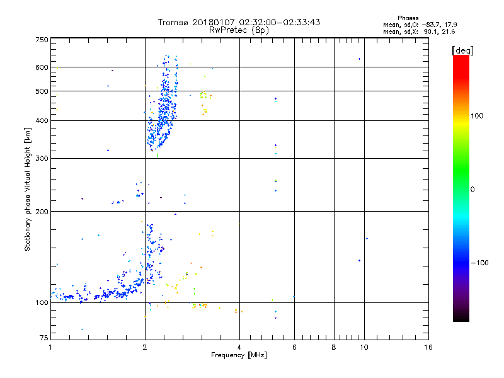
Task: Click the y-axis '400' tick label
Action: [x=42, y=121]
